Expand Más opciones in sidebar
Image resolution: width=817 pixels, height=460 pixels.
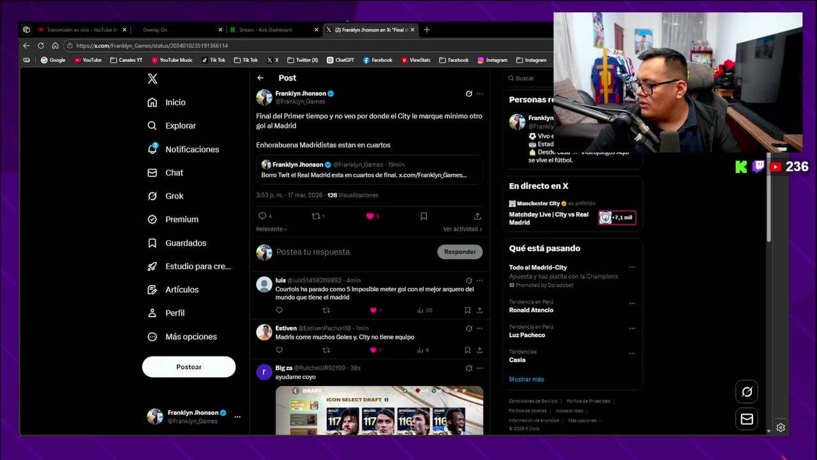[182, 337]
